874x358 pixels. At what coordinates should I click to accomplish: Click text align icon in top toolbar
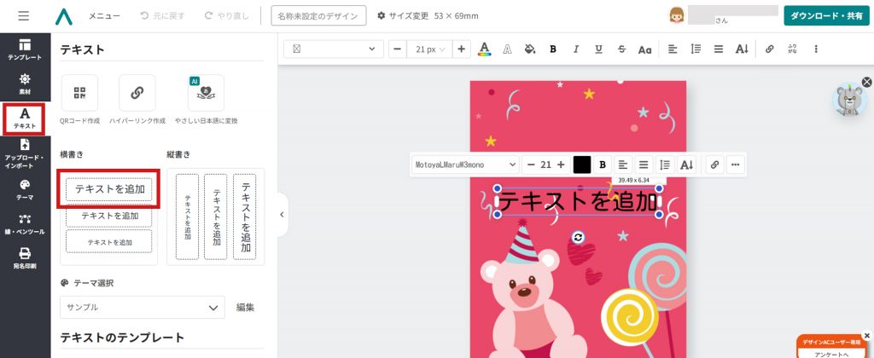click(673, 49)
